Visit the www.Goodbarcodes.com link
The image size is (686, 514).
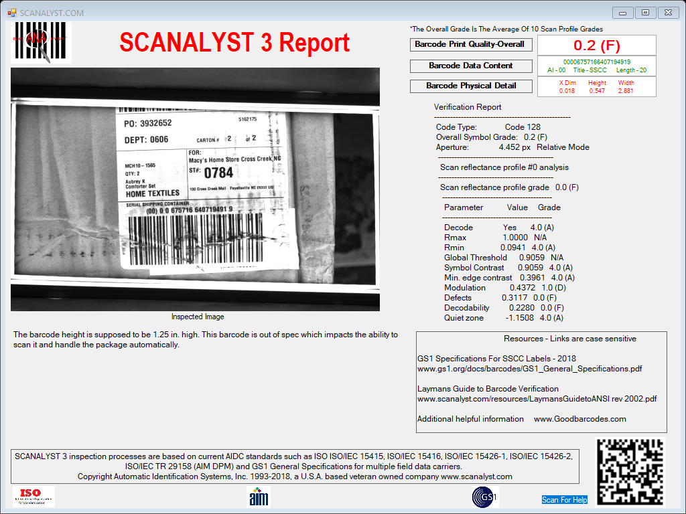[x=579, y=419]
